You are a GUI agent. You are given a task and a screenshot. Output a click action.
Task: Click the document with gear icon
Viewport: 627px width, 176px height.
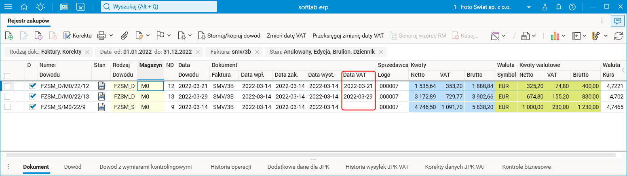coord(182,36)
